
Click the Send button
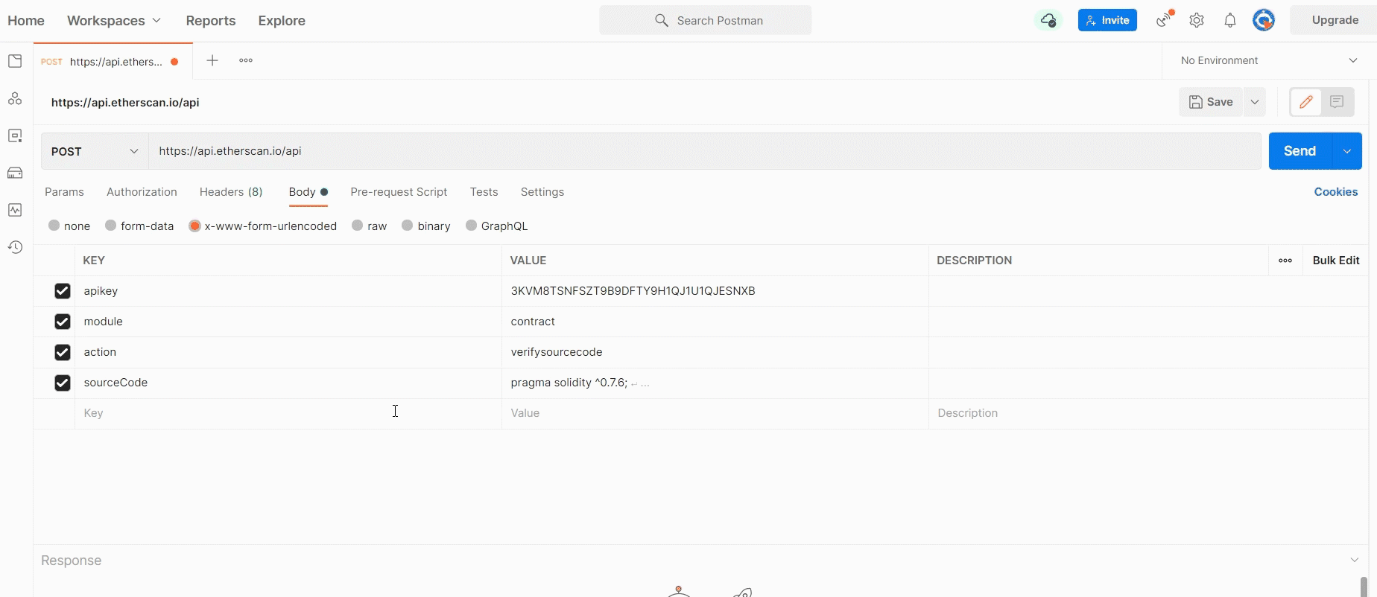tap(1300, 151)
